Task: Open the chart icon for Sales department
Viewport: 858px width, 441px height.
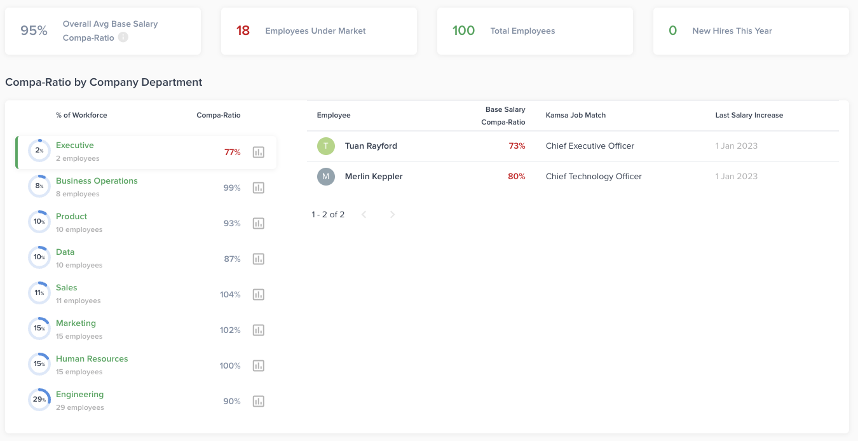Action: [258, 294]
